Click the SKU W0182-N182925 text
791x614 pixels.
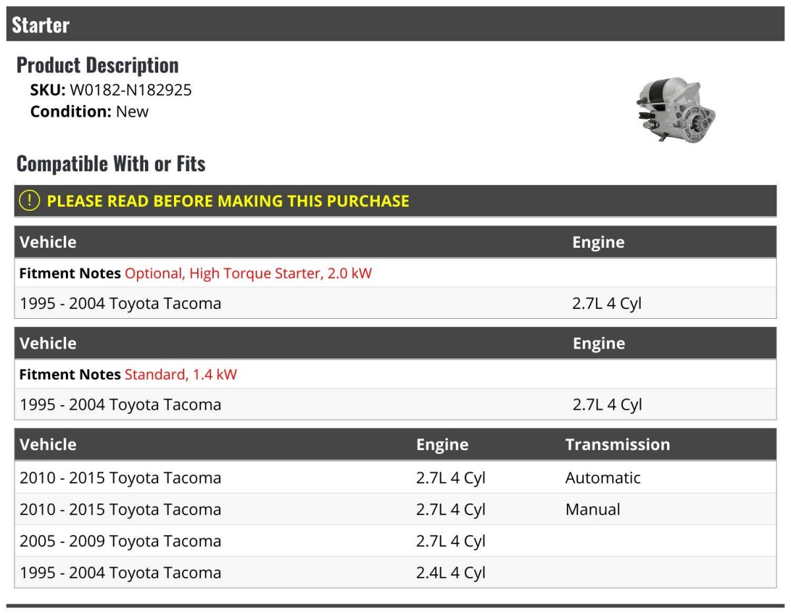point(111,90)
